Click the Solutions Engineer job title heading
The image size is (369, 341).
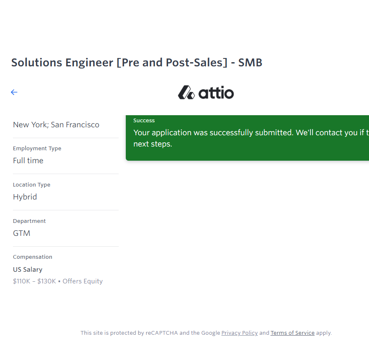[137, 63]
